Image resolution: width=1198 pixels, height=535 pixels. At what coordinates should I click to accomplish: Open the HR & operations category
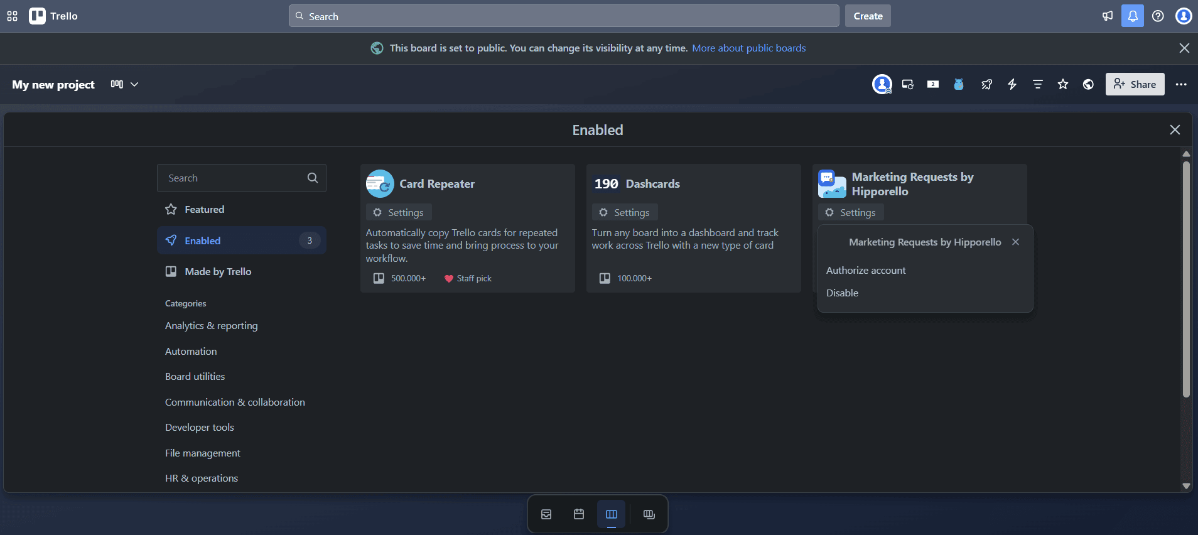coord(201,478)
